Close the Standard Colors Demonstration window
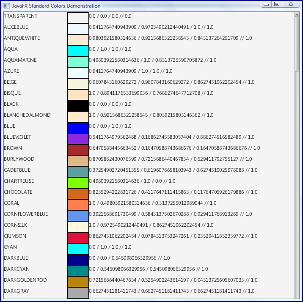The height and width of the screenshot is (302, 303). [x=291, y=4]
